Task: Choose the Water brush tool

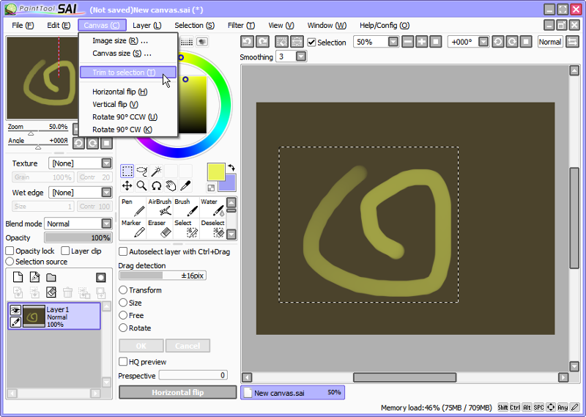Action: [212, 207]
